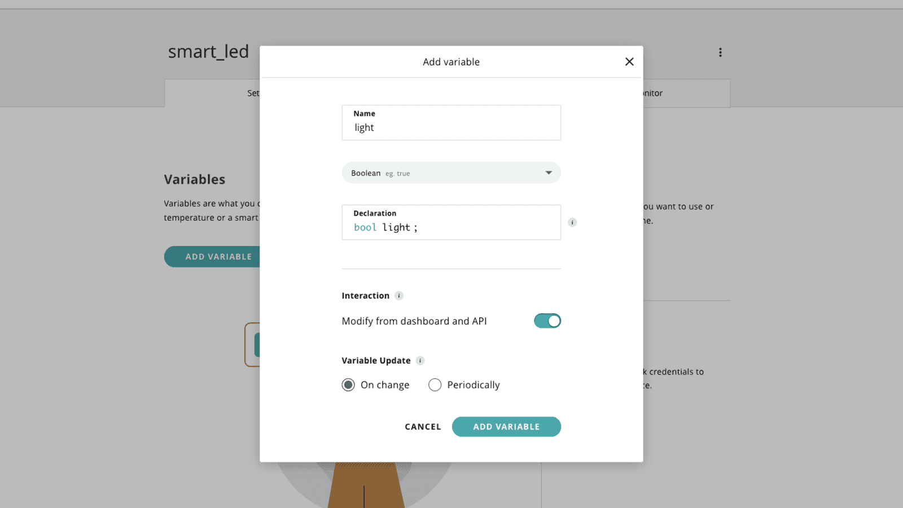The width and height of the screenshot is (903, 508).
Task: Disable Modify from dashboard and API
Action: 547,321
